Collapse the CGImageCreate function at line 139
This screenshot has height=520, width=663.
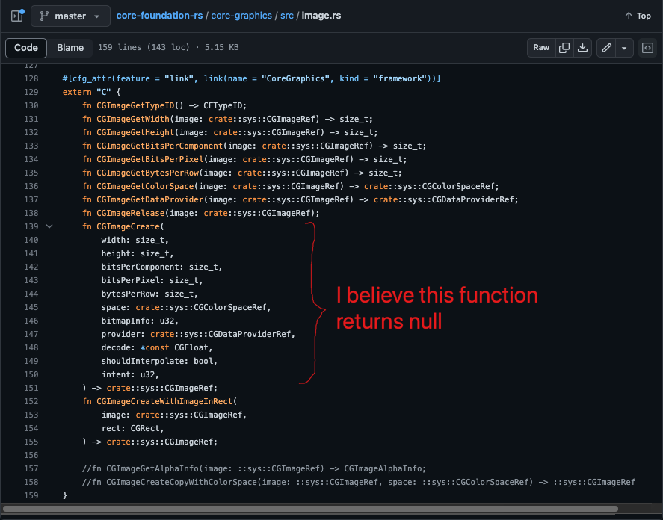(x=49, y=226)
